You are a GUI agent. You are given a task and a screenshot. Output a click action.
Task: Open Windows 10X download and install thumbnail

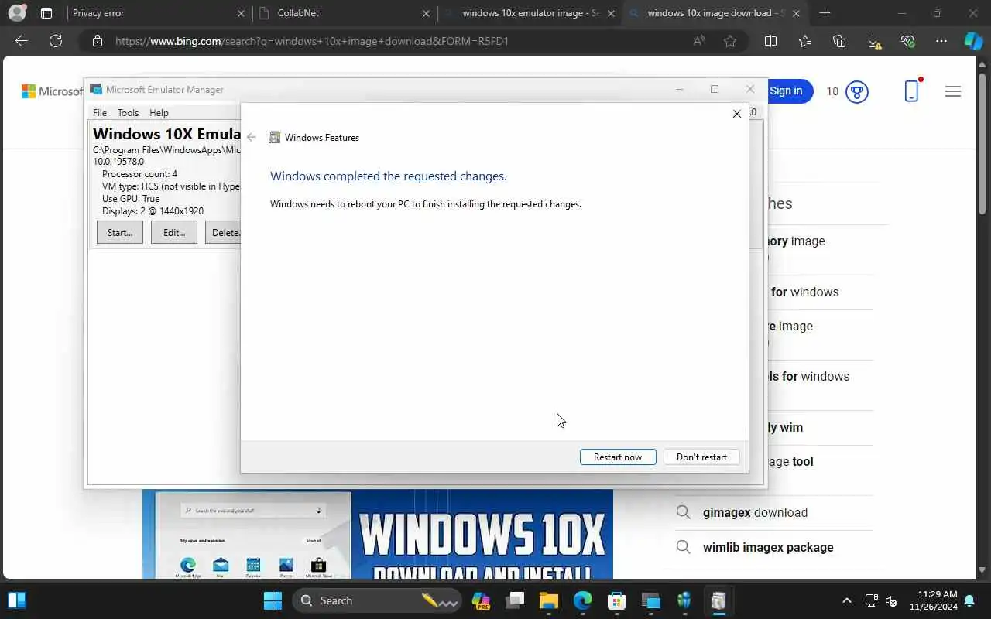coord(378,535)
